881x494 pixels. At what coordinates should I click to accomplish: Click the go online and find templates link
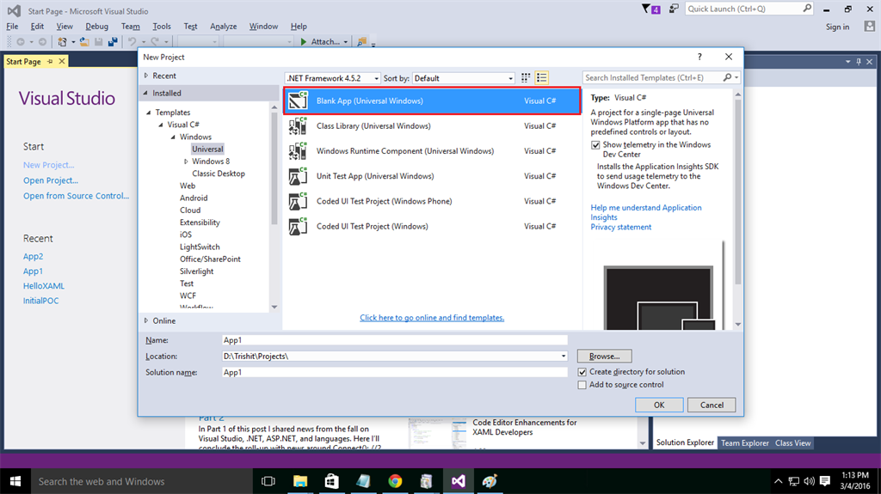(x=432, y=318)
